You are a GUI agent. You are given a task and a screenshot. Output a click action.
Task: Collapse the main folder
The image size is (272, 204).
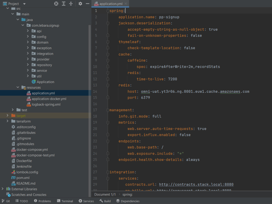click(13, 14)
